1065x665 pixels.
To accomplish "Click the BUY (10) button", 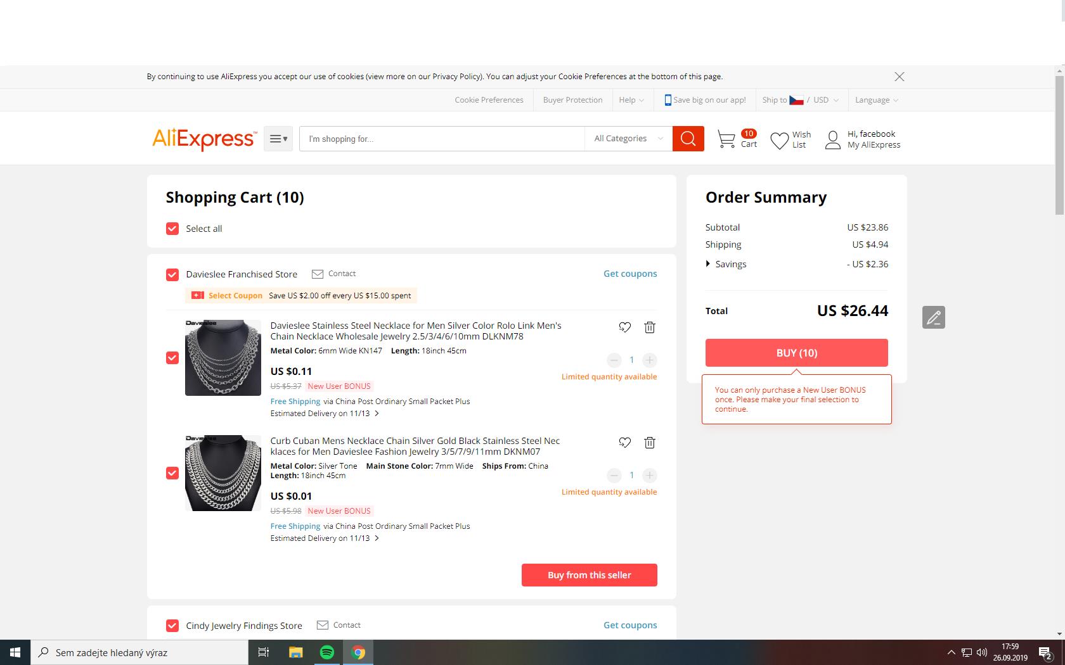I will pyautogui.click(x=796, y=353).
